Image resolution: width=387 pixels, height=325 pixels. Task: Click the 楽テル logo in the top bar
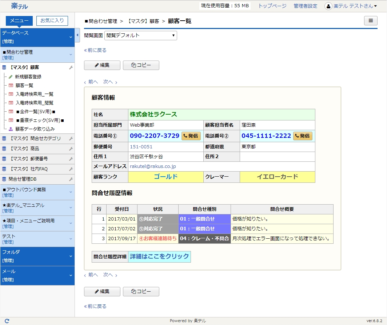pos(19,6)
